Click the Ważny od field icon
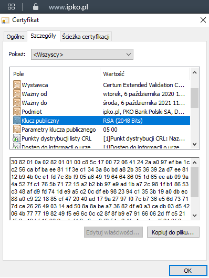The width and height of the screenshot is (209, 278). [x=17, y=93]
